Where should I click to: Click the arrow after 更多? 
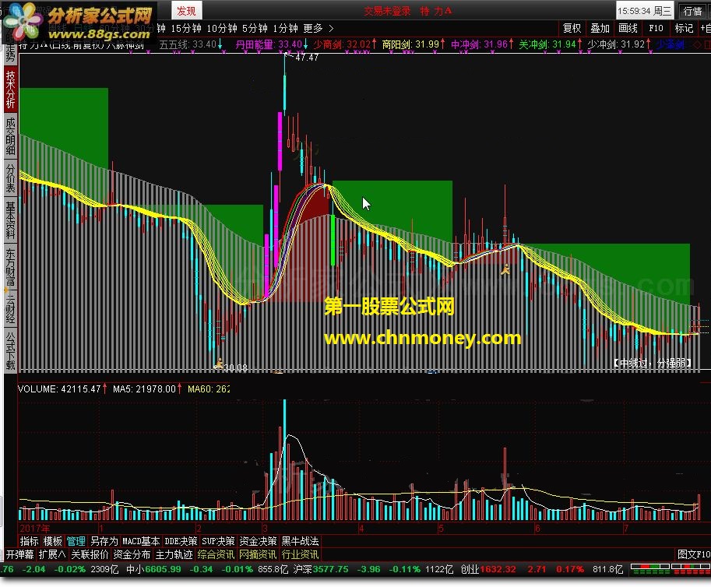(331, 29)
